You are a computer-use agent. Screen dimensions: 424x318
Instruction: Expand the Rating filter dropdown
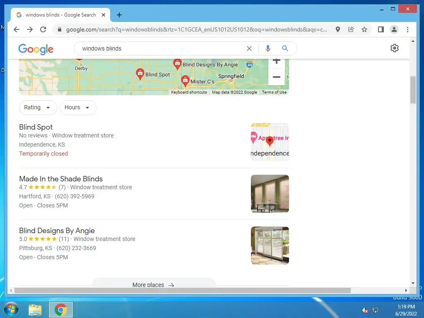tap(38, 107)
